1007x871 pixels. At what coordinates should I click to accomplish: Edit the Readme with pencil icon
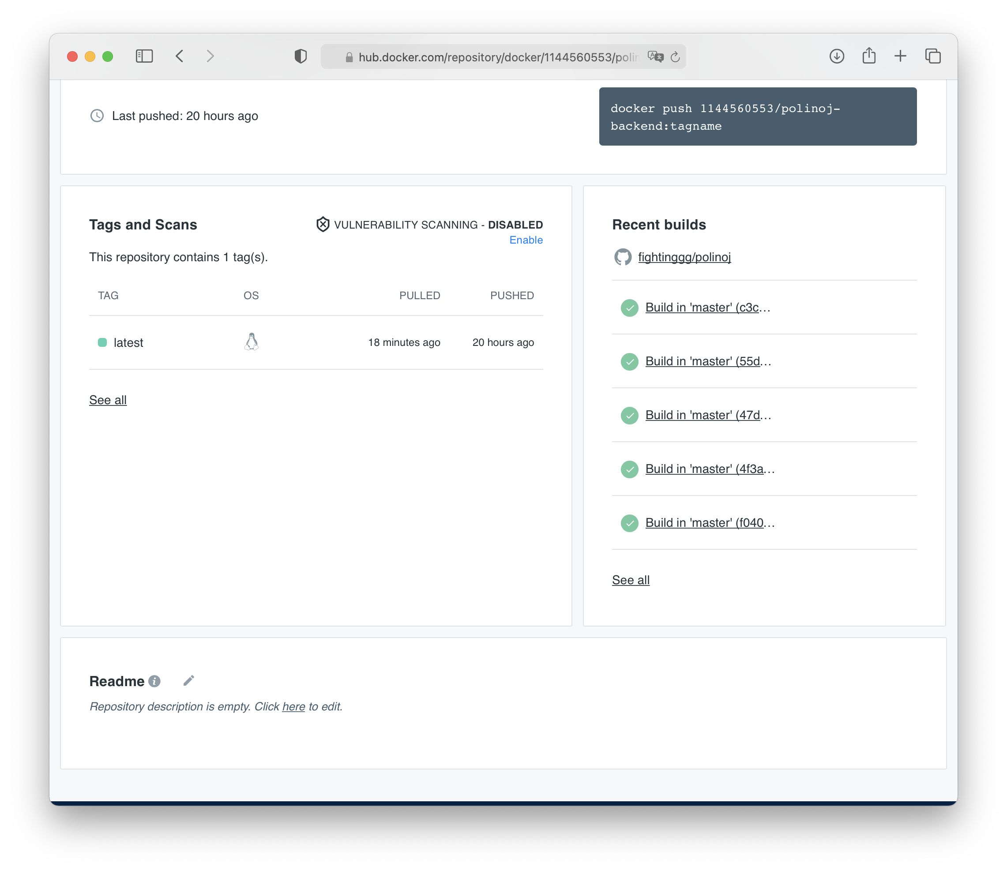(188, 680)
